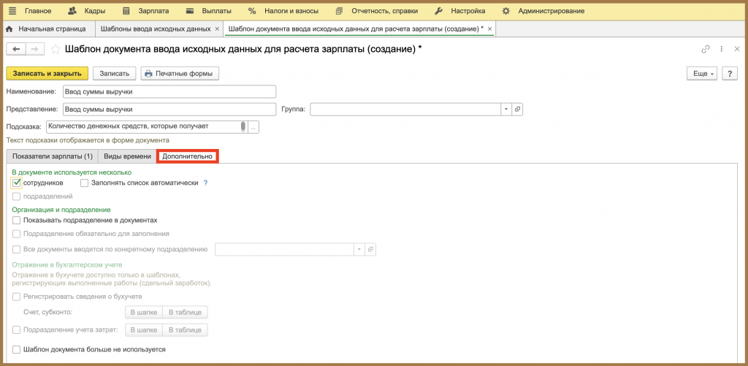Image resolution: width=748 pixels, height=366 pixels.
Task: Toggle Подразделение учета затрат checkbox
Action: tap(17, 330)
